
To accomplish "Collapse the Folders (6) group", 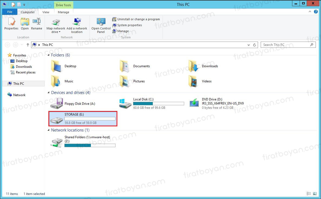I will coord(48,55).
